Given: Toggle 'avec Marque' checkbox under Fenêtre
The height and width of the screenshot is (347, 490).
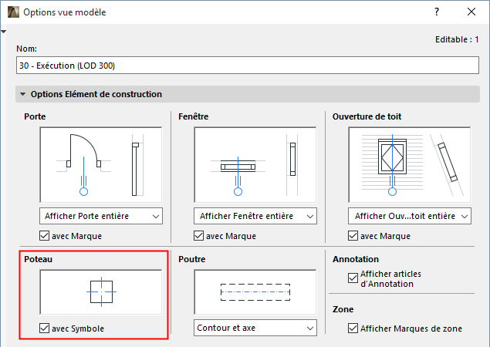Looking at the screenshot, I should tap(199, 236).
